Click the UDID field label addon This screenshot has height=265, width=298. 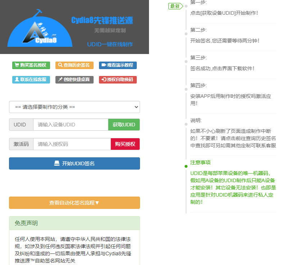point(21,125)
